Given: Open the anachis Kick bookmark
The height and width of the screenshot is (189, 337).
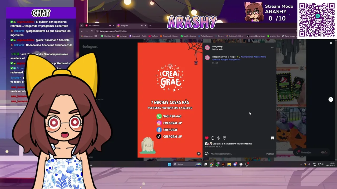Looking at the screenshot, I should 274,36.
